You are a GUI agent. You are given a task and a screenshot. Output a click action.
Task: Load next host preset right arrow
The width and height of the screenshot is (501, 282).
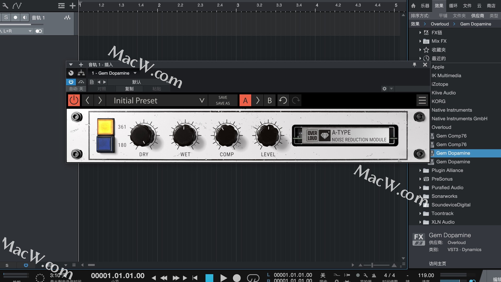click(105, 82)
